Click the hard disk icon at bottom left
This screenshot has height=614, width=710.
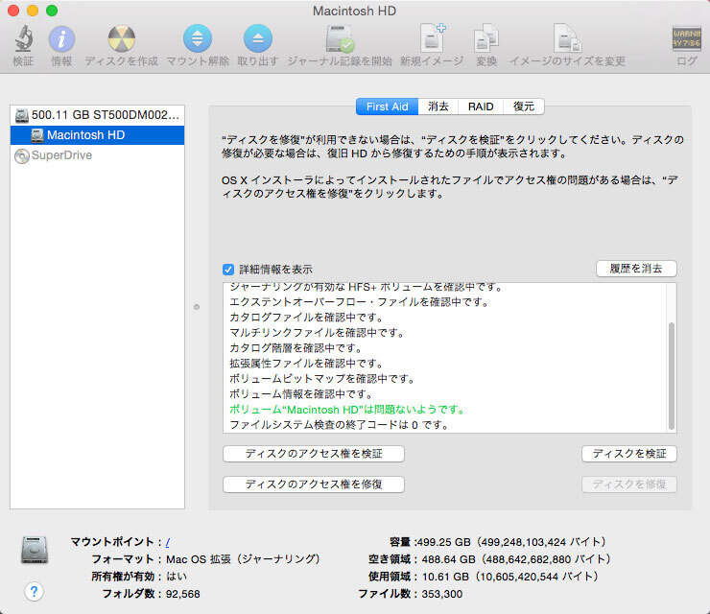point(35,550)
